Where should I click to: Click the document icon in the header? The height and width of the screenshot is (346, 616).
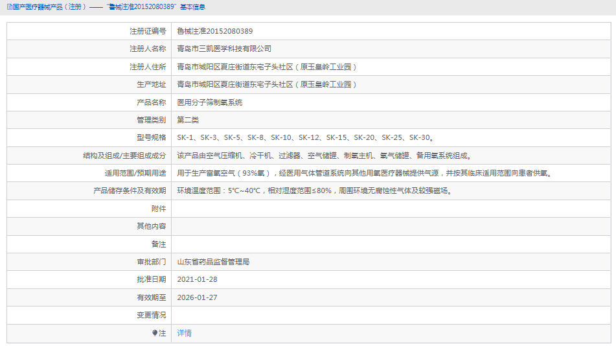pos(10,7)
